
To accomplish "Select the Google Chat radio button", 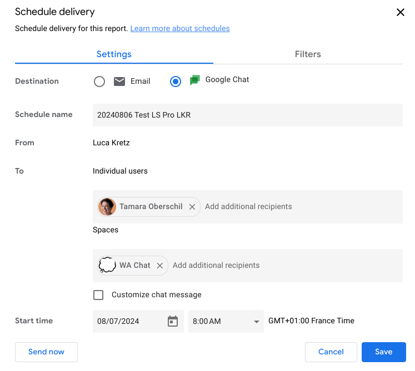I will (x=176, y=82).
